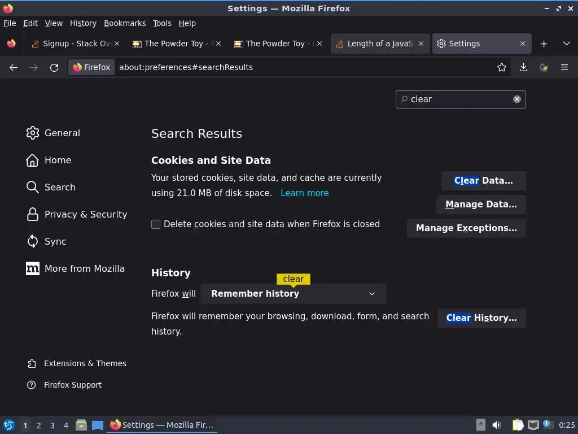Select Firefox Settings taskbar window entry
The width and height of the screenshot is (578, 434).
tap(162, 425)
